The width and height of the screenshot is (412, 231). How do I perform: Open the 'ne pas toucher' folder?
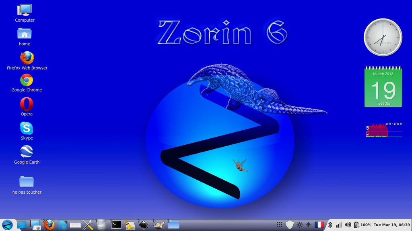pos(27,182)
